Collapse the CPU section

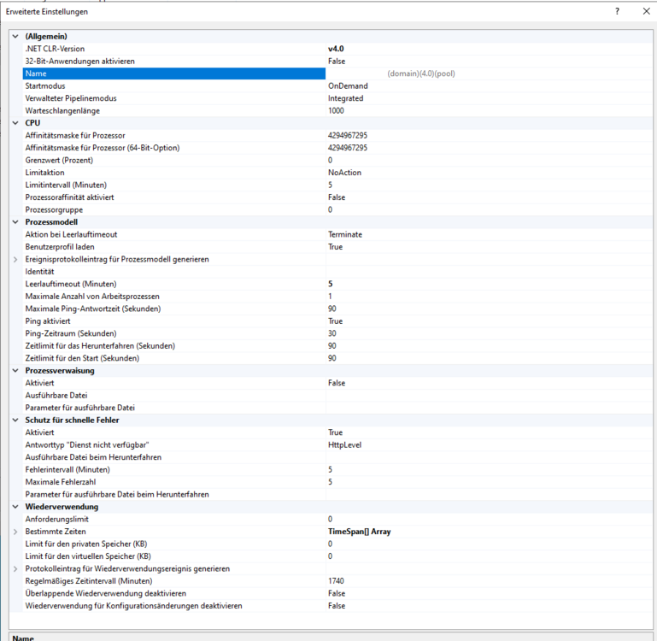(15, 123)
